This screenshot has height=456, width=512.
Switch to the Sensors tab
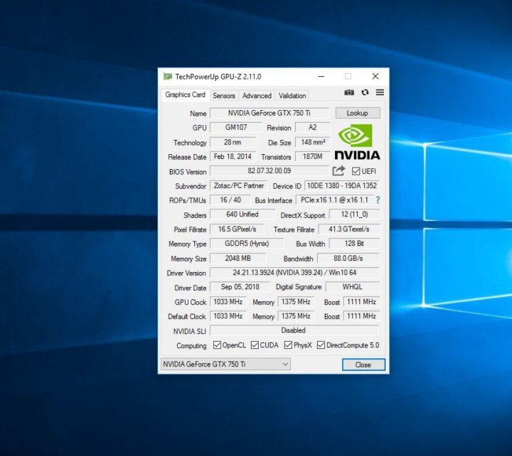(x=223, y=96)
